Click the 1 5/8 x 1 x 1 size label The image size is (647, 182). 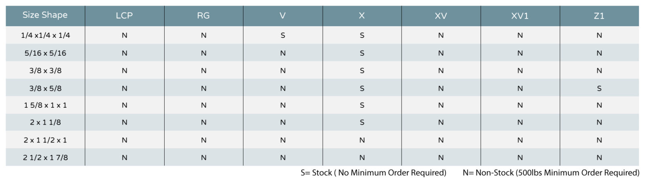pyautogui.click(x=45, y=105)
